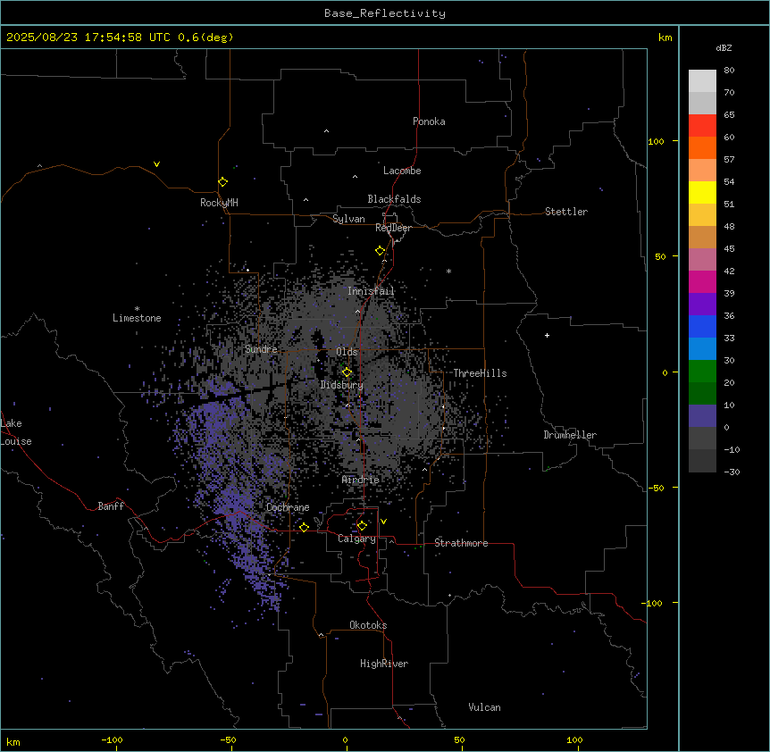Click the Airdrie city label
This screenshot has height=752, width=770.
click(x=361, y=480)
